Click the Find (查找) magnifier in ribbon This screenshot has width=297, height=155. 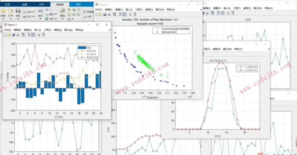pyautogui.click(x=47, y=14)
